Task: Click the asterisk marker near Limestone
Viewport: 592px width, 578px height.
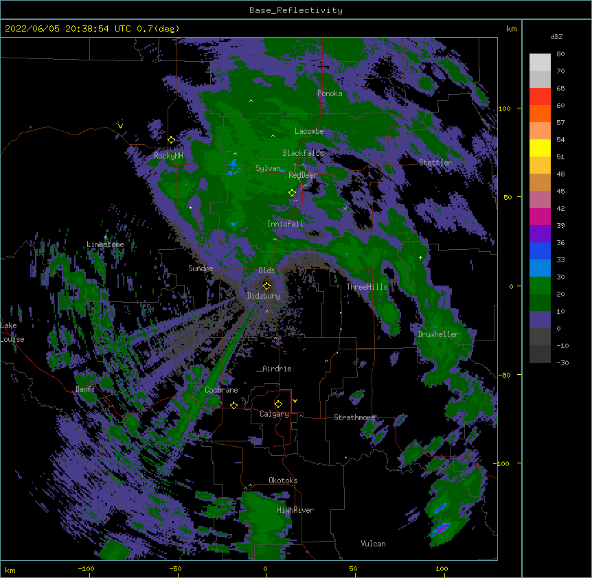Action: [105, 238]
